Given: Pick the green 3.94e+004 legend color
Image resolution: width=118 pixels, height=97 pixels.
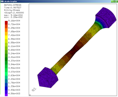Looking at the screenshot, I should coord(6,63).
